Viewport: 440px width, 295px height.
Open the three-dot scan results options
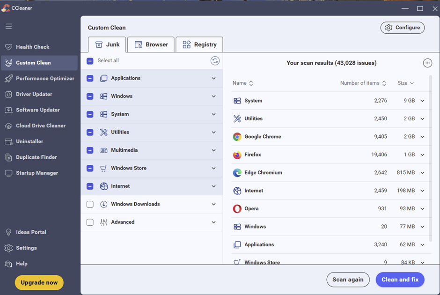point(427,63)
